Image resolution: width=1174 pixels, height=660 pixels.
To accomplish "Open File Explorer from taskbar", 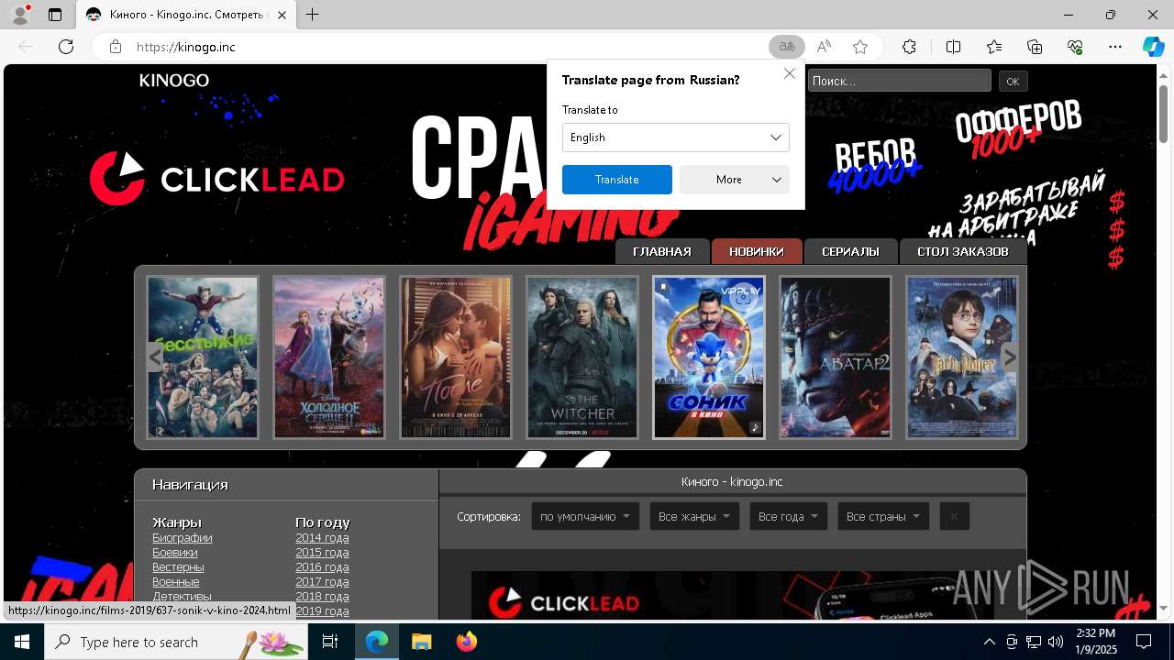I will pos(421,642).
